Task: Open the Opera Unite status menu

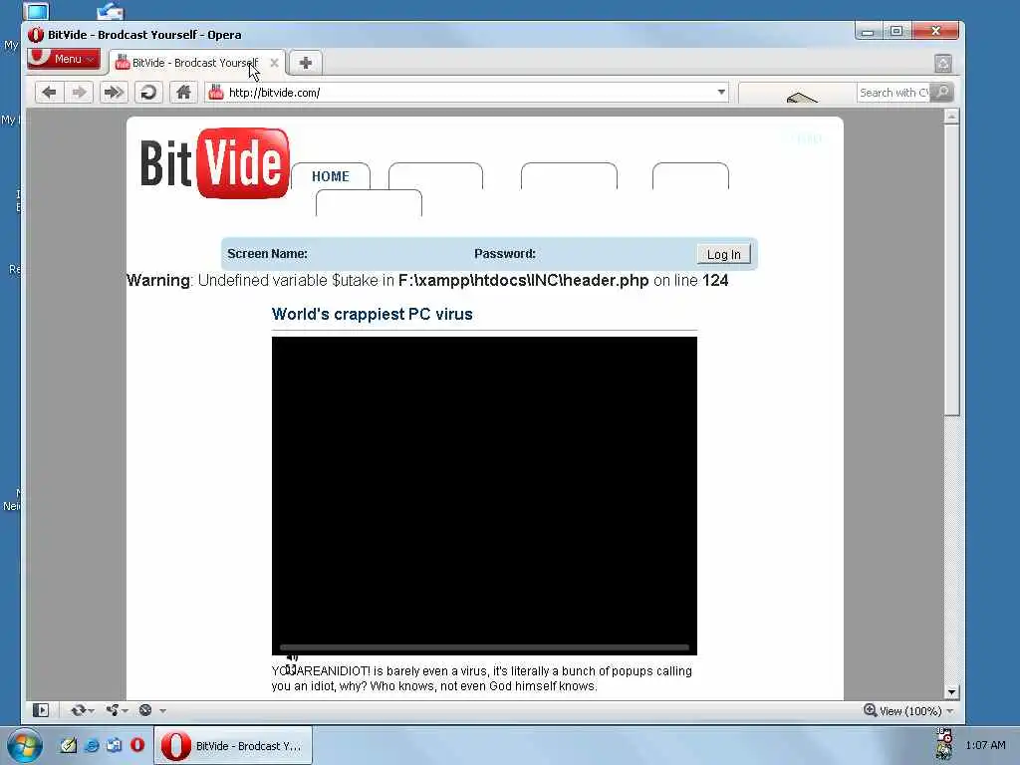Action: click(x=118, y=710)
